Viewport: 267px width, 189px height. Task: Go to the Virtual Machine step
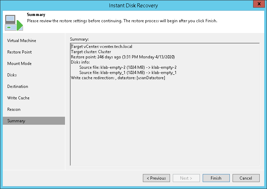click(x=22, y=41)
